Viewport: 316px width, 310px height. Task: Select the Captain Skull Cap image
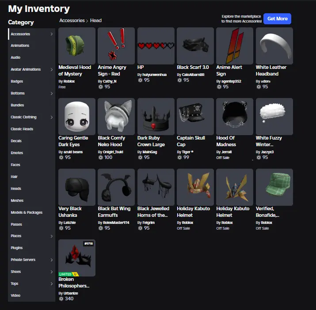195,117
